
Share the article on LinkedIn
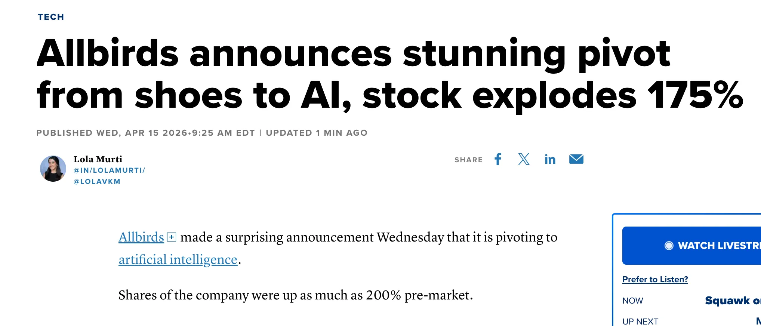[x=550, y=160]
